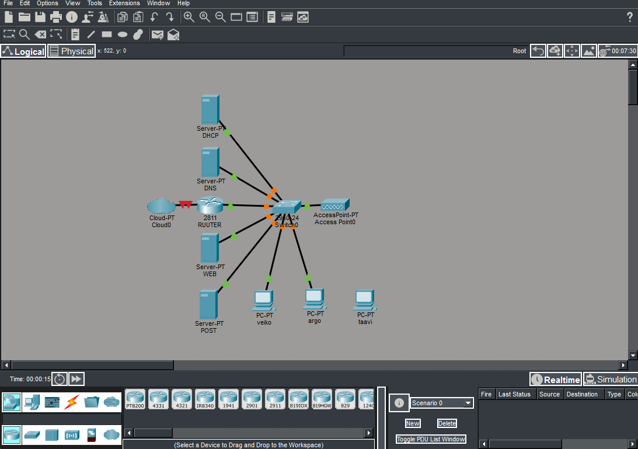The image size is (638, 449).
Task: Click the Print icon
Action: click(x=55, y=17)
